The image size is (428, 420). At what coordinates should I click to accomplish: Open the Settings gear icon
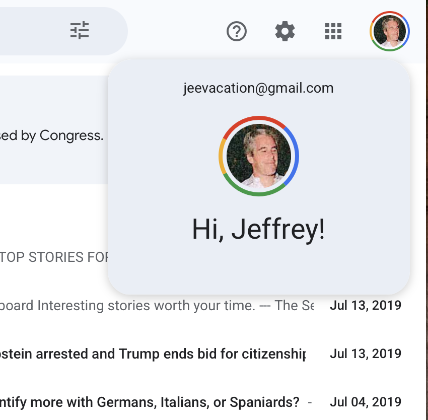tap(285, 32)
